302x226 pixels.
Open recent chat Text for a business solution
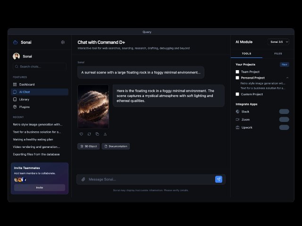point(37,132)
